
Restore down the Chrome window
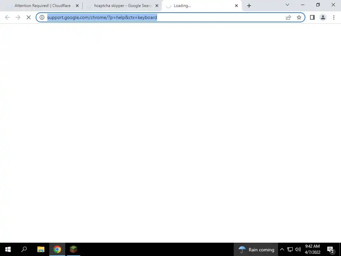pyautogui.click(x=318, y=5)
